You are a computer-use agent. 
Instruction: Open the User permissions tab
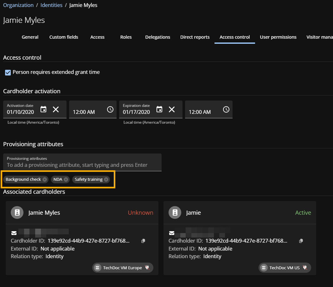click(278, 37)
